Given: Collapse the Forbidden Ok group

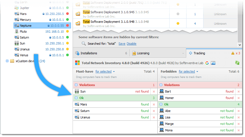Looking at the screenshot, I should click(x=161, y=104).
